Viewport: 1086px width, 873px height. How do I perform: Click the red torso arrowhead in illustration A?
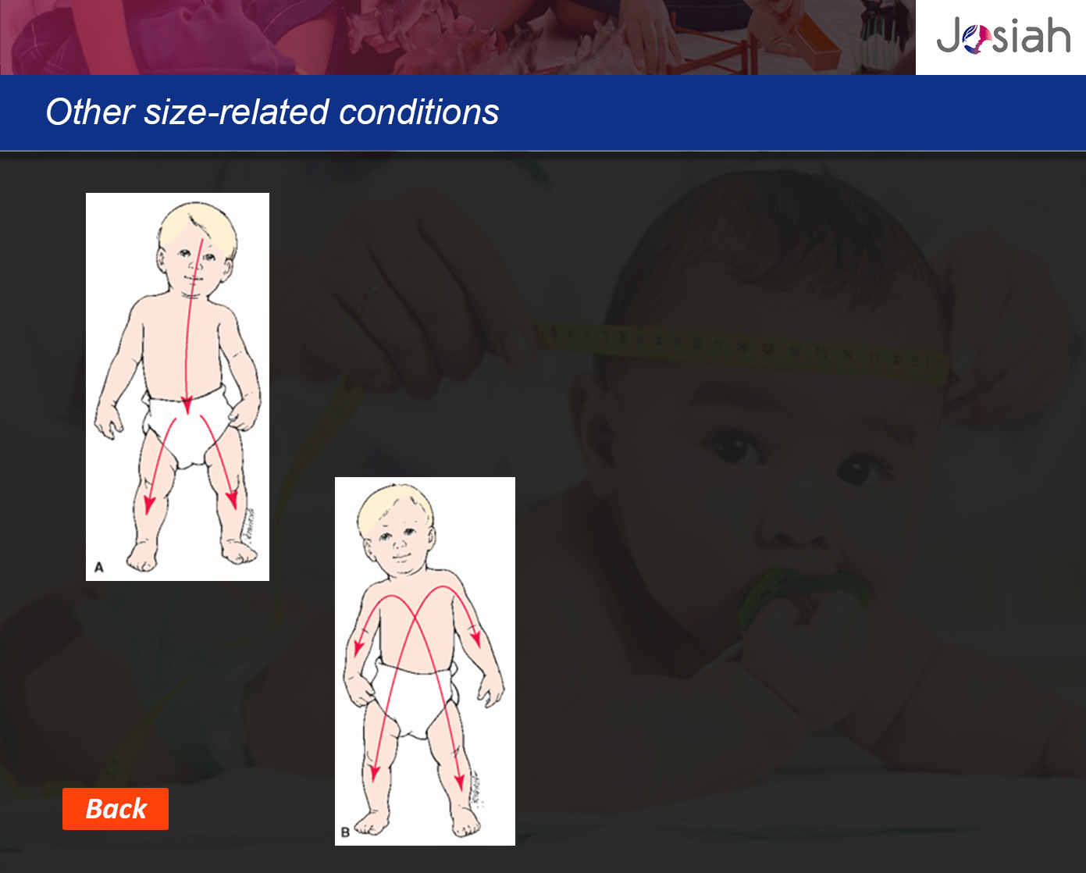pos(186,405)
